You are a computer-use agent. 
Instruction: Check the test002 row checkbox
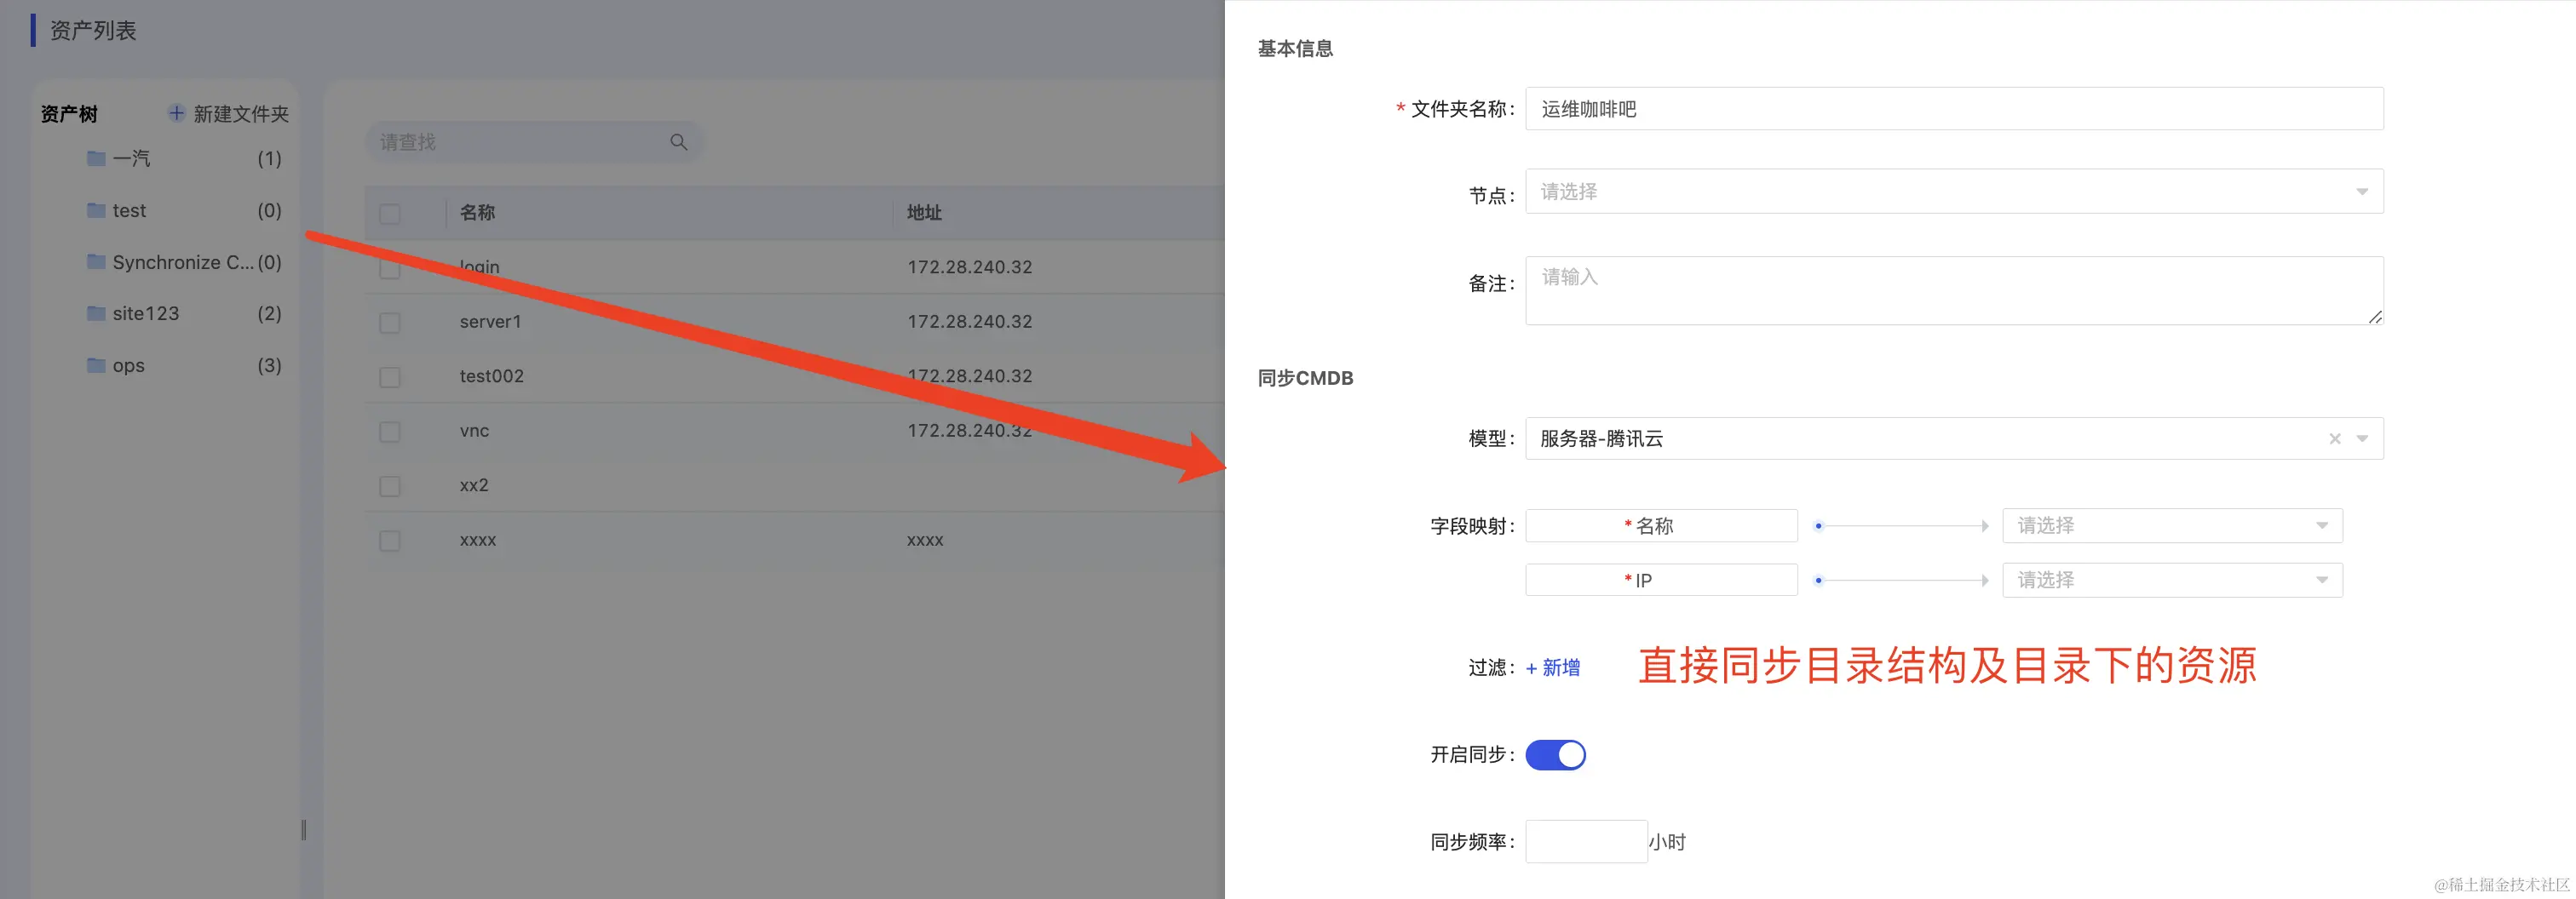coord(390,378)
